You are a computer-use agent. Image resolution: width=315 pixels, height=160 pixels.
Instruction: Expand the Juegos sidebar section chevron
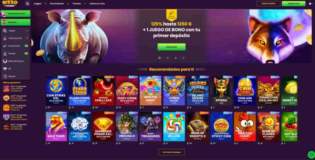pyautogui.click(x=27, y=31)
